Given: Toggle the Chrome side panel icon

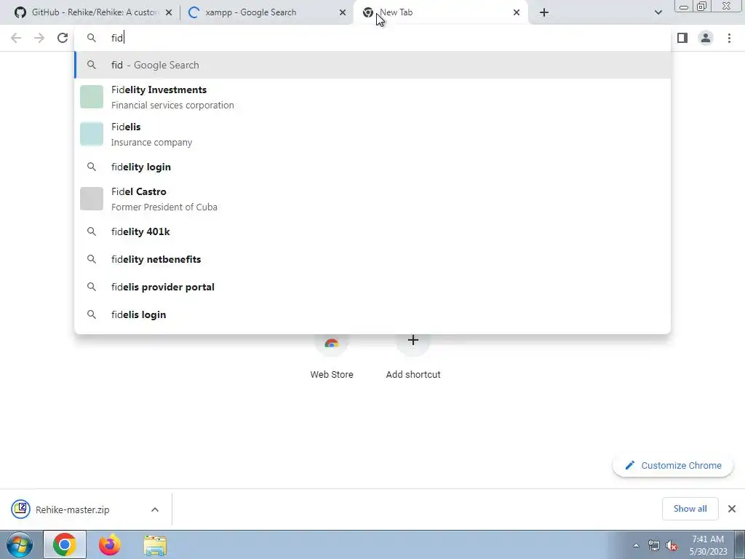Looking at the screenshot, I should (682, 38).
